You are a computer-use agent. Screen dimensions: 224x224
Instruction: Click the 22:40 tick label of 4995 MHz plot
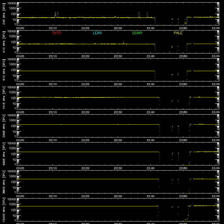pos(150,168)
